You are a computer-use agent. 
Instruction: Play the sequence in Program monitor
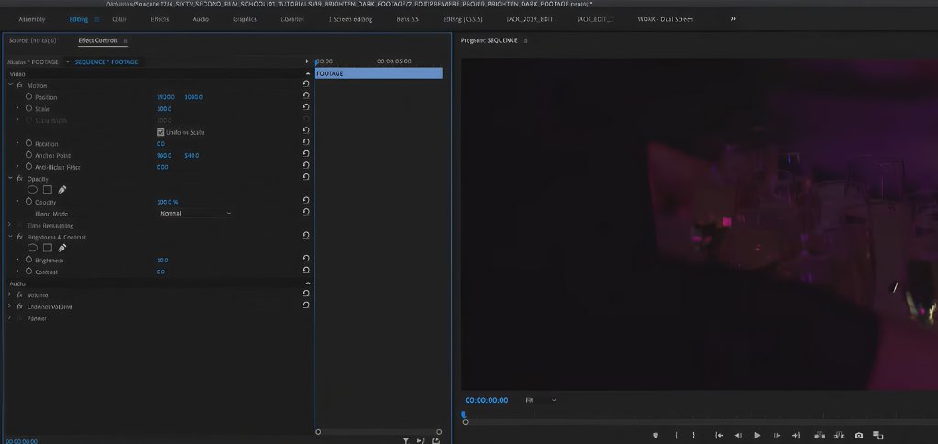tap(756, 436)
